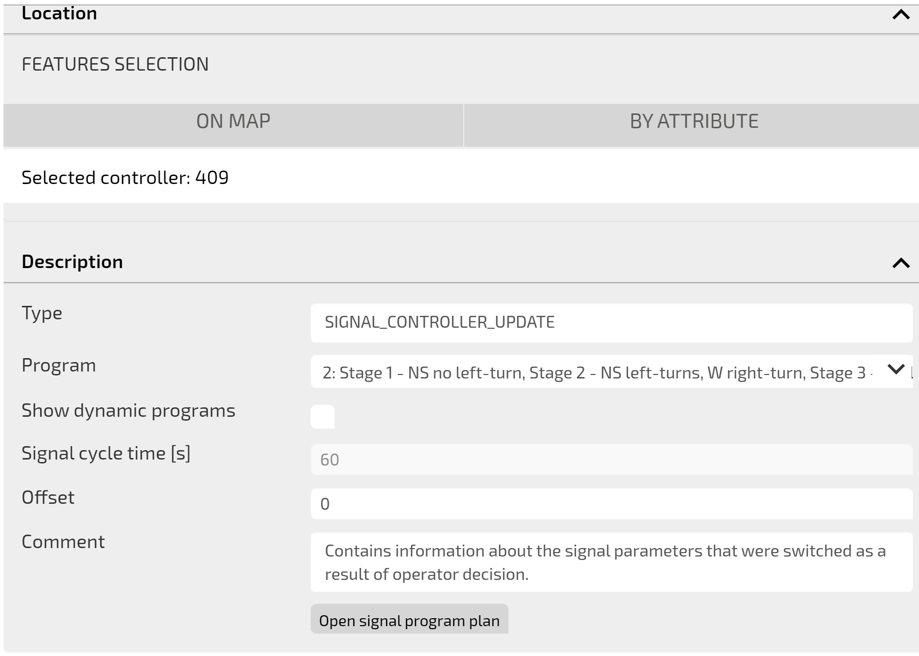Click the FEATURES SELECTION heading
919x656 pixels.
tap(115, 65)
